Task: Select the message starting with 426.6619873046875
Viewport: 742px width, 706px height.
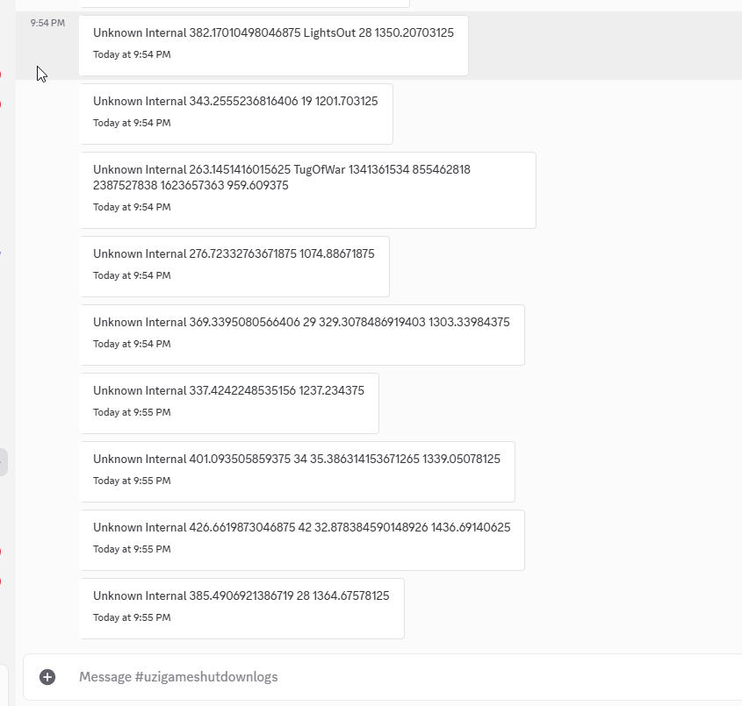Action: pyautogui.click(x=301, y=528)
